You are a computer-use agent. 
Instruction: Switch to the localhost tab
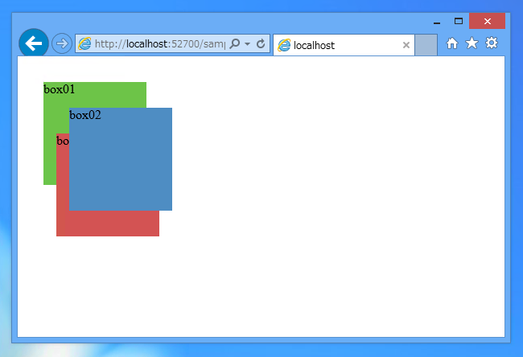point(344,45)
